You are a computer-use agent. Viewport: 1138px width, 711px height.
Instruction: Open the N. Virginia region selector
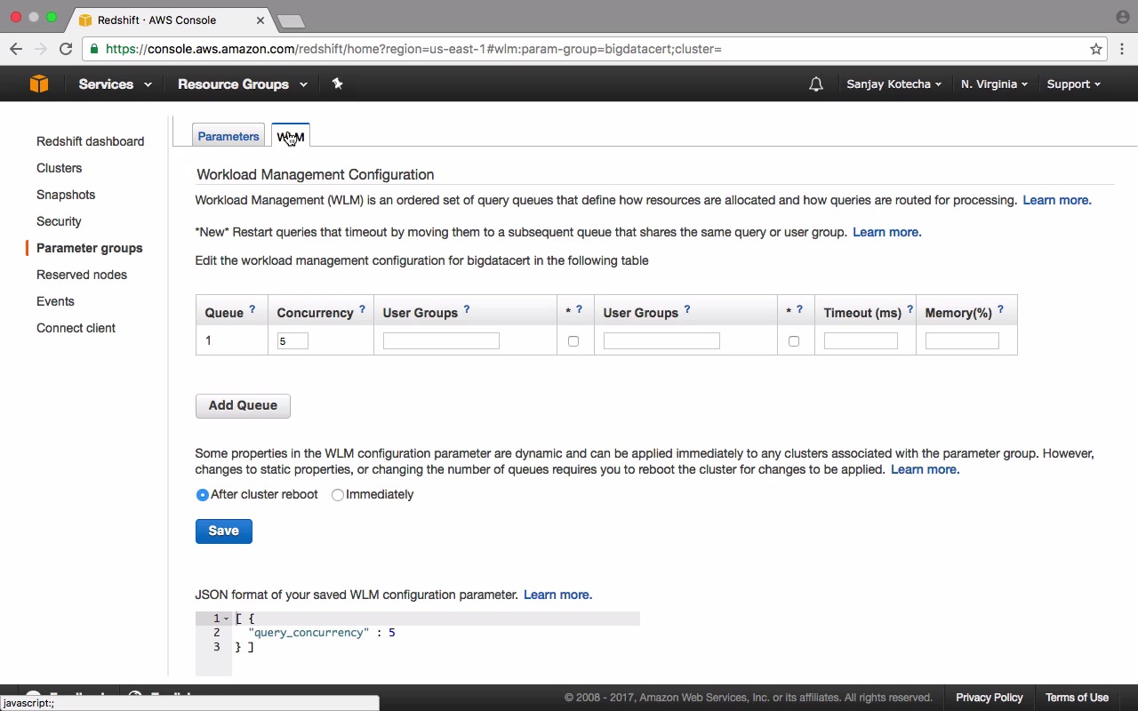click(994, 84)
